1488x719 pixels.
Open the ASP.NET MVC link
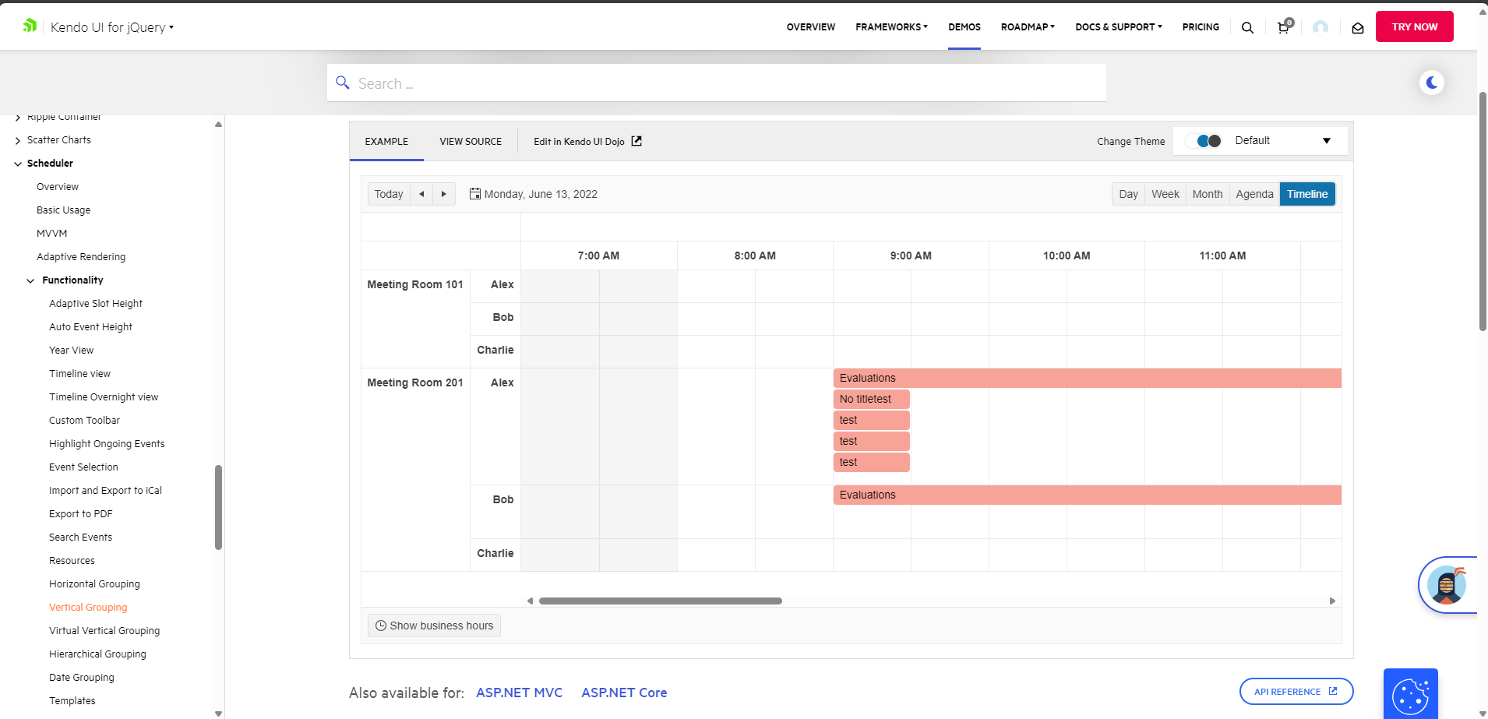click(519, 693)
